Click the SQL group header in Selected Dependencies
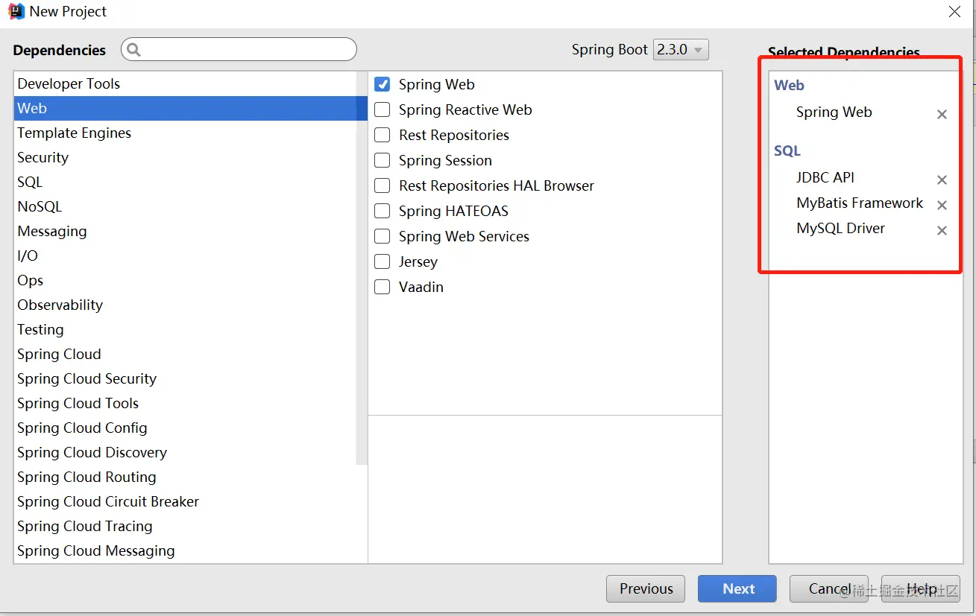 pyautogui.click(x=787, y=151)
